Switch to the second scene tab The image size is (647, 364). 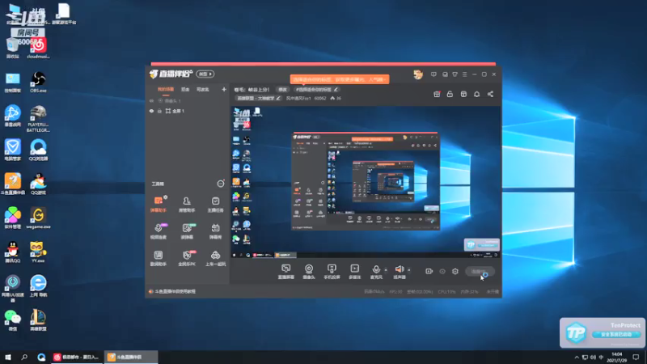pos(185,89)
